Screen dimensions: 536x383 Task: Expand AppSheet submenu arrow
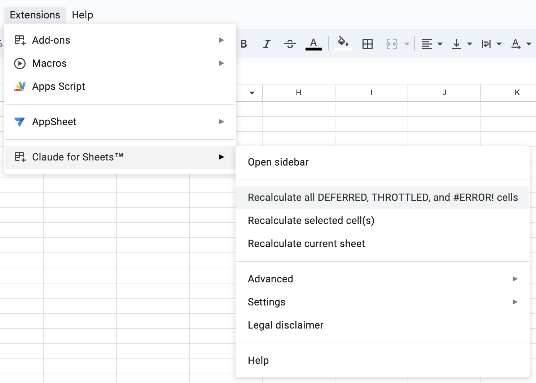point(221,122)
